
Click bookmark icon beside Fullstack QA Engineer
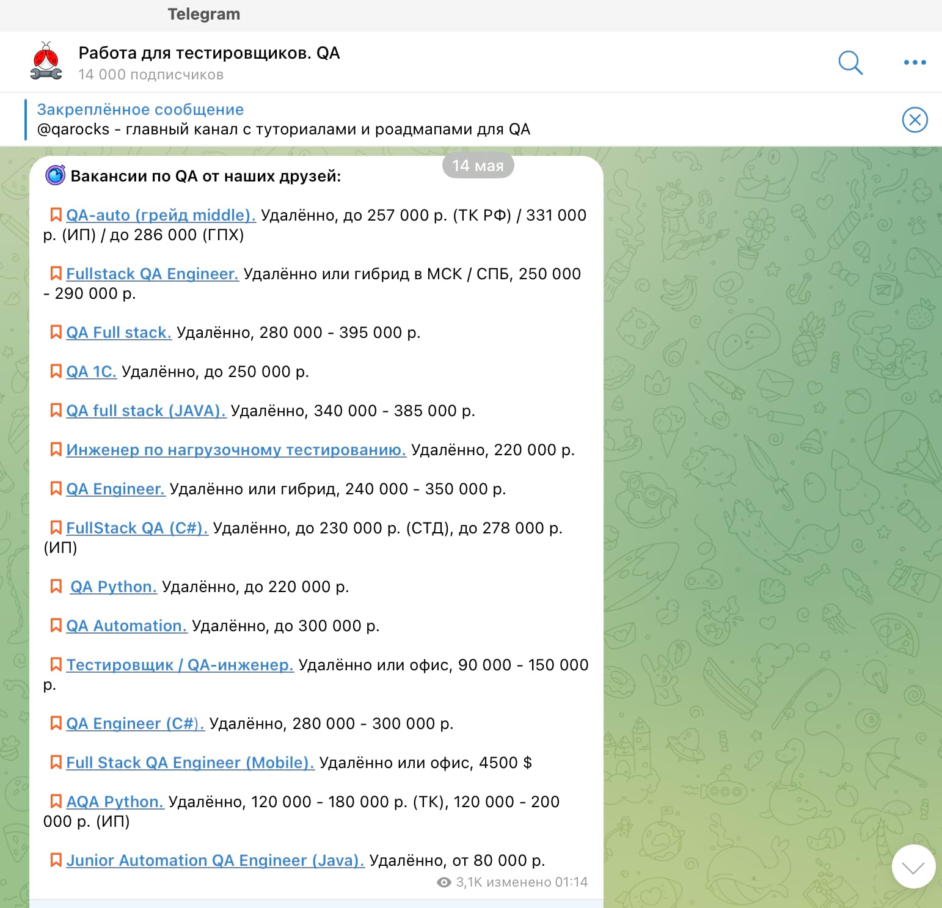pos(56,273)
